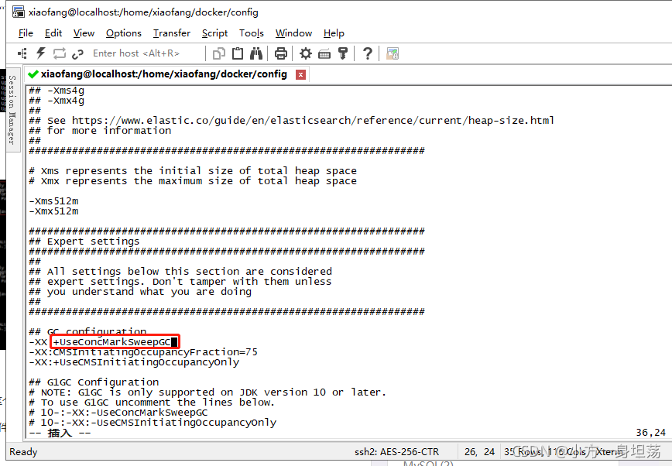Open the Window menu
Image resolution: width=672 pixels, height=466 pixels.
pos(293,33)
